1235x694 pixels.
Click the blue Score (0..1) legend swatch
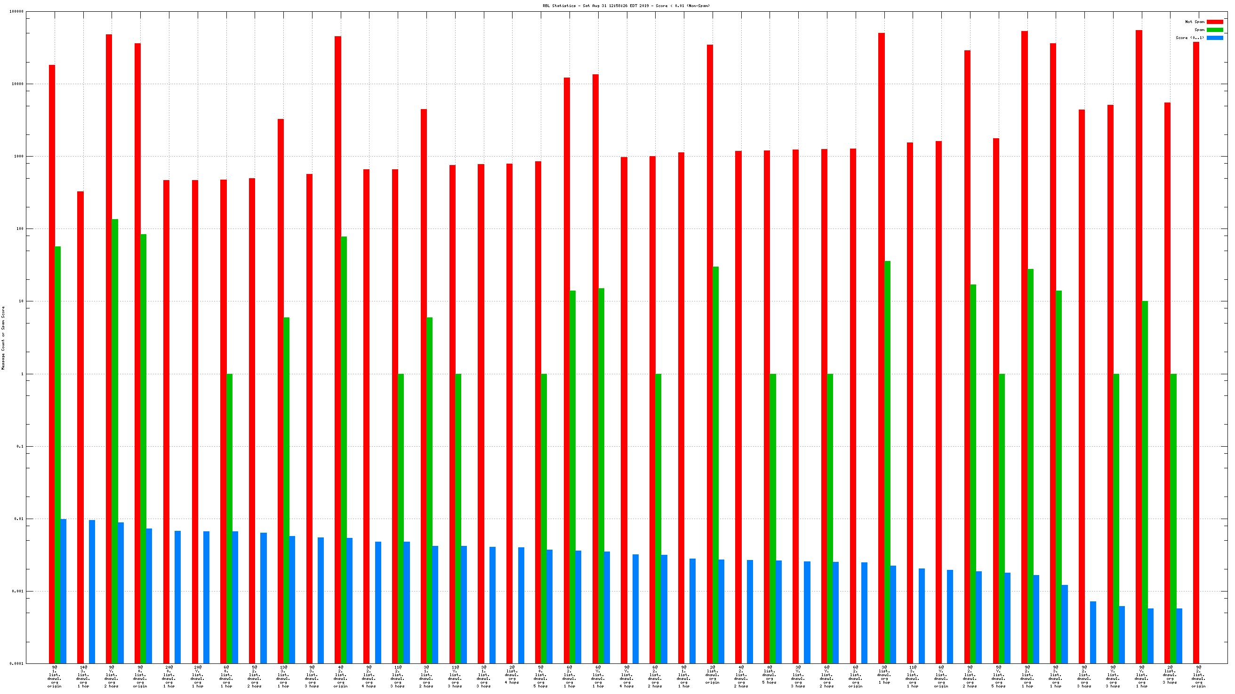click(1214, 38)
